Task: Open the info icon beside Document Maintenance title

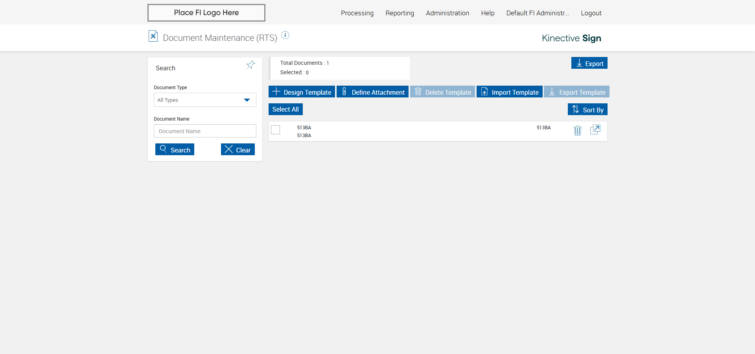Action: [285, 35]
